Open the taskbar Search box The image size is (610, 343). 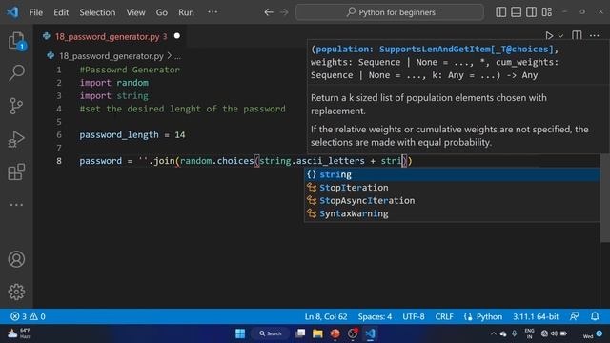click(x=271, y=333)
